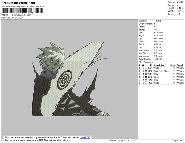Image resolution: width=185 pixels, height=143 pixels.
Task: Click the Total Bobbin value 158.43ft
Action: [158, 59]
